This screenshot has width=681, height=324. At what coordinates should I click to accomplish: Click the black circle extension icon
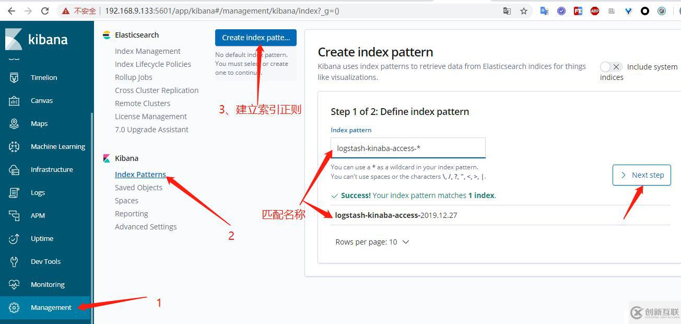click(645, 10)
